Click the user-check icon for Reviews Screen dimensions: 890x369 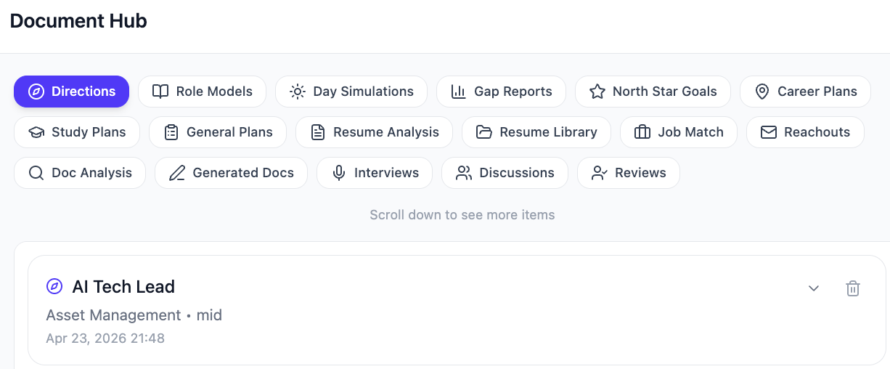click(600, 173)
